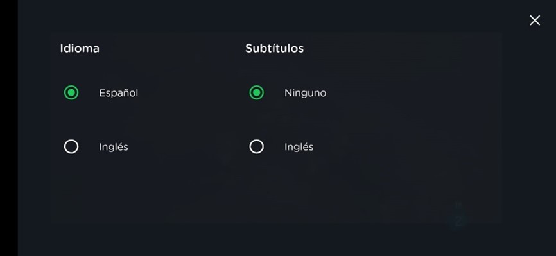This screenshot has height=256, width=556.
Task: Close the language settings panel with X
Action: 535,21
